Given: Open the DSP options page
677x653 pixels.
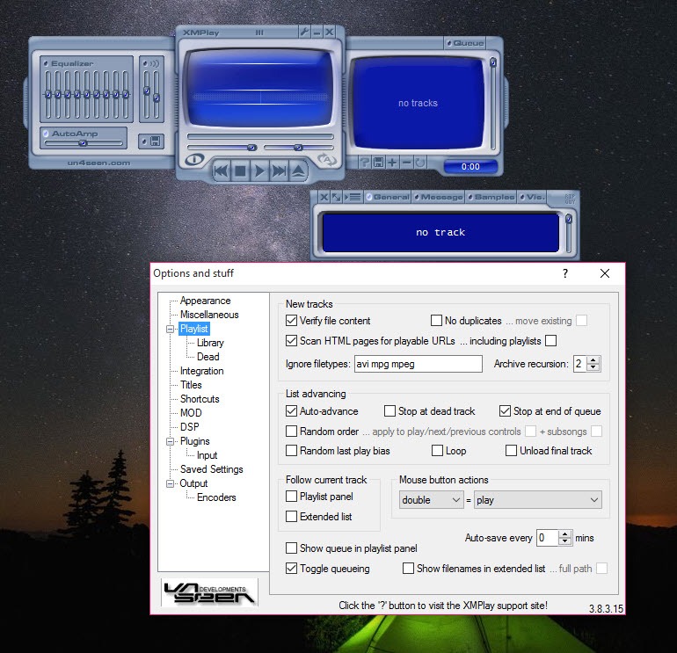Looking at the screenshot, I should click(x=190, y=427).
